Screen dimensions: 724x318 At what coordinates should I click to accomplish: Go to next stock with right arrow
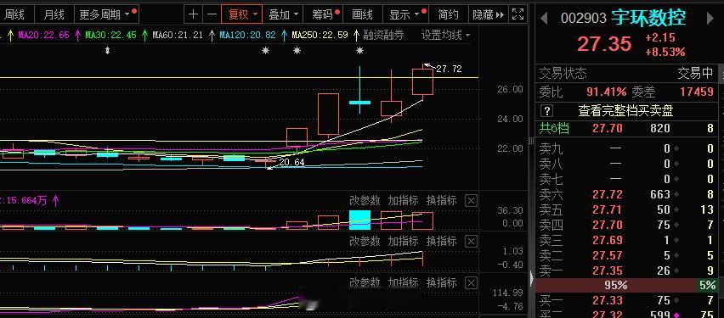coord(710,19)
